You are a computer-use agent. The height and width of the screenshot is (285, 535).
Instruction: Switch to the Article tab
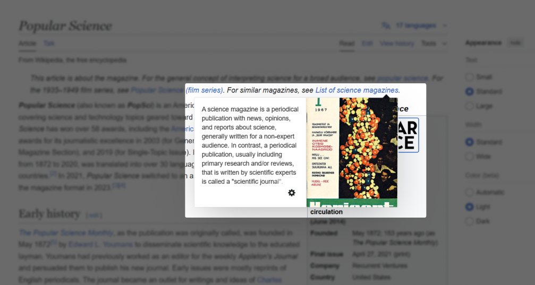coord(27,44)
